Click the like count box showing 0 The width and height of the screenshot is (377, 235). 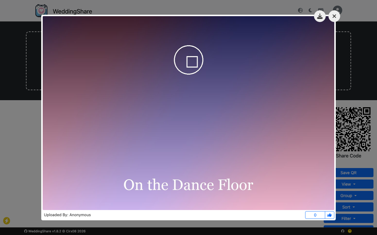(315, 215)
